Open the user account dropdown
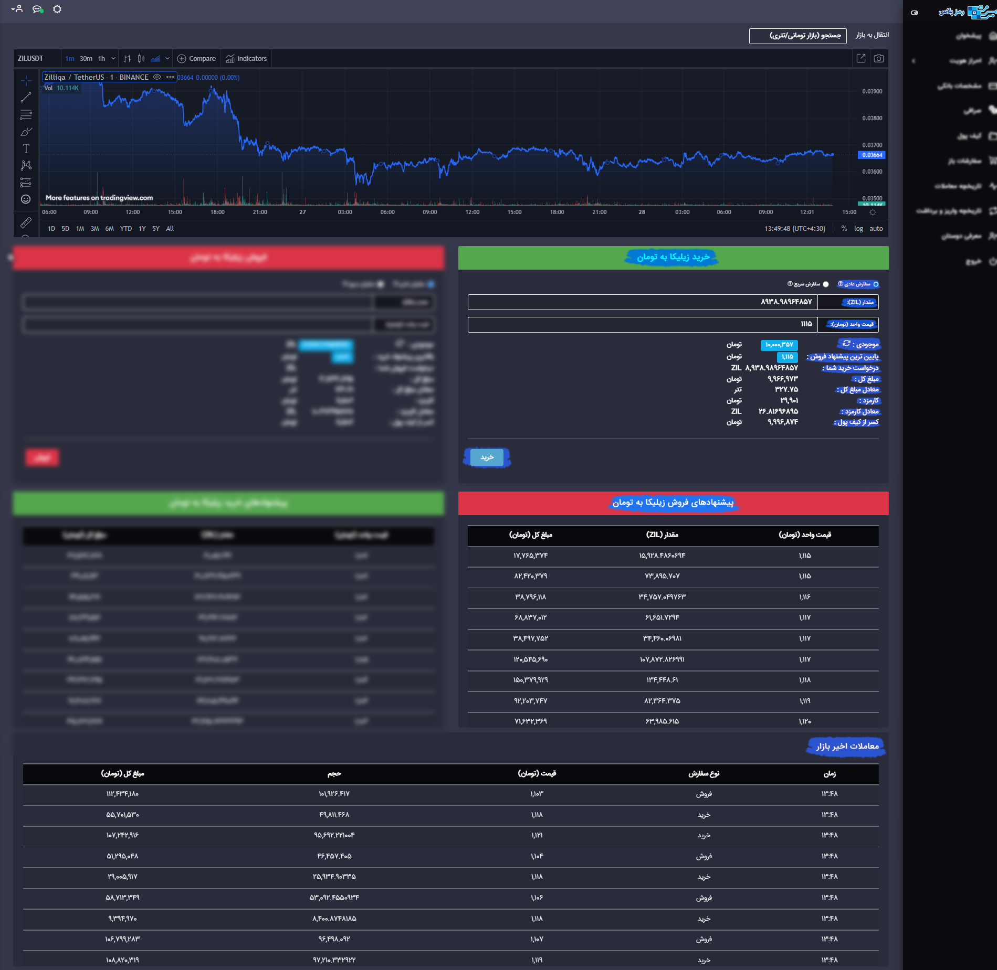This screenshot has height=970, width=997. tap(17, 9)
